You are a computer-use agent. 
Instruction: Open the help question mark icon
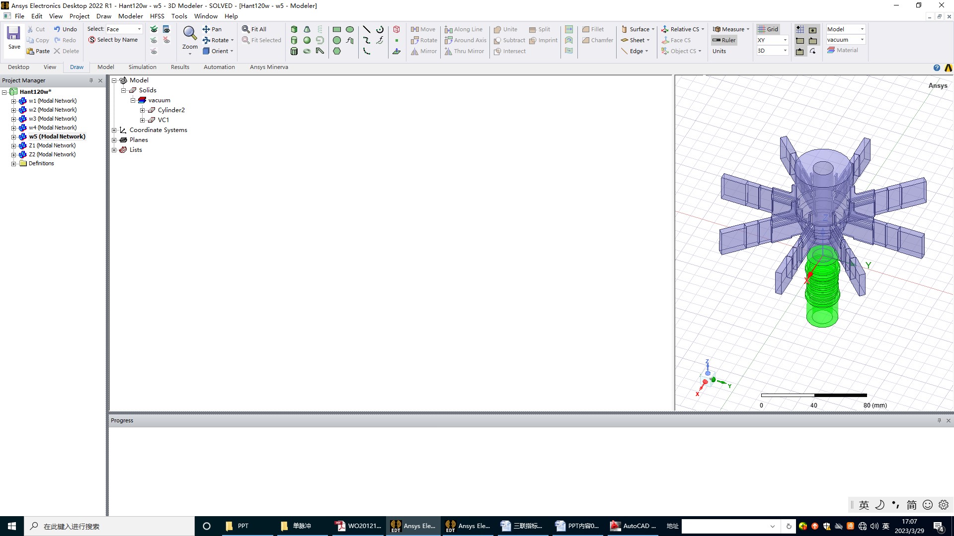tap(937, 68)
